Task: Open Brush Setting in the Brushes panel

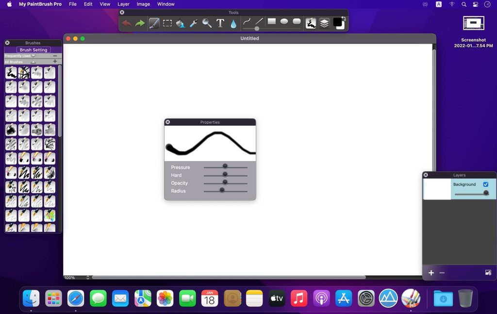Action: 33,50
